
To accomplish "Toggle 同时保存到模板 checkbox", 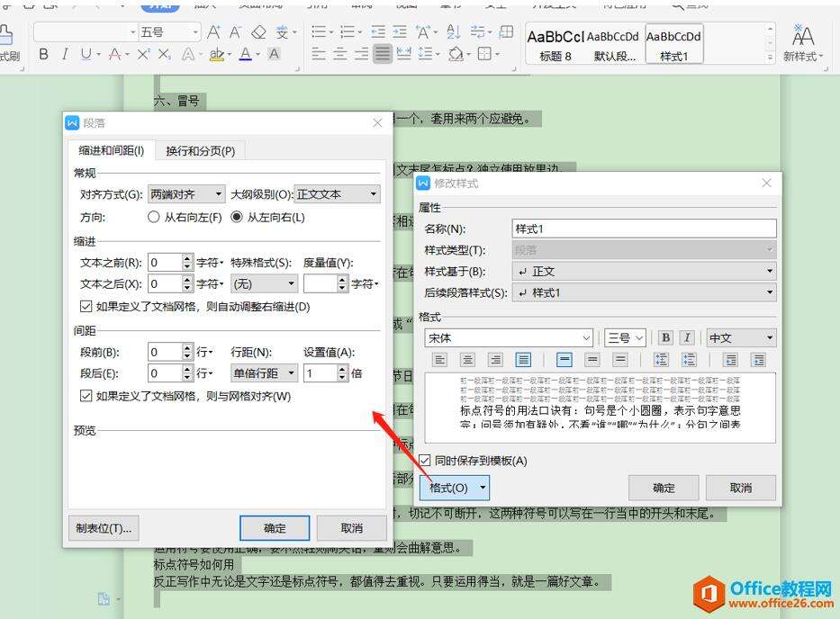I will 426,461.
